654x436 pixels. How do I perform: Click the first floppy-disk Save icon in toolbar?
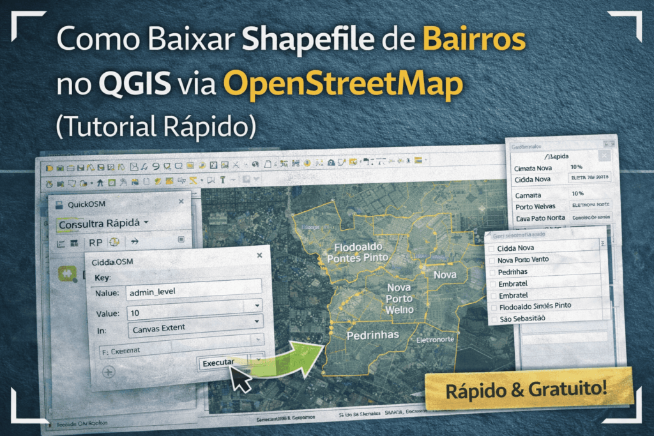[81, 167]
